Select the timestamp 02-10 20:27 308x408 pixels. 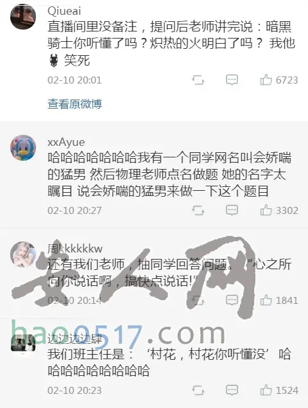coord(74,211)
